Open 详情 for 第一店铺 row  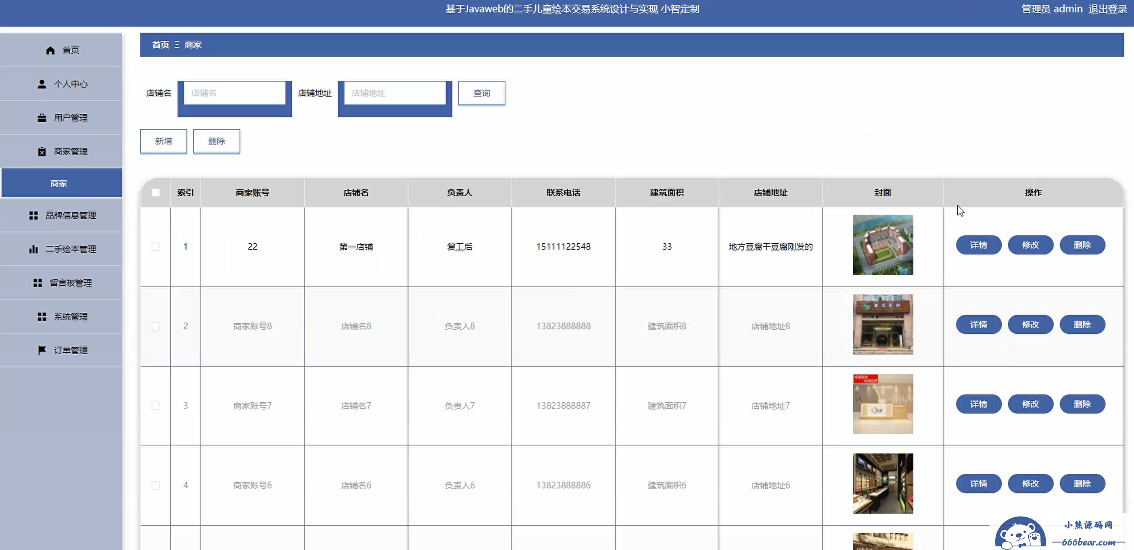point(979,245)
